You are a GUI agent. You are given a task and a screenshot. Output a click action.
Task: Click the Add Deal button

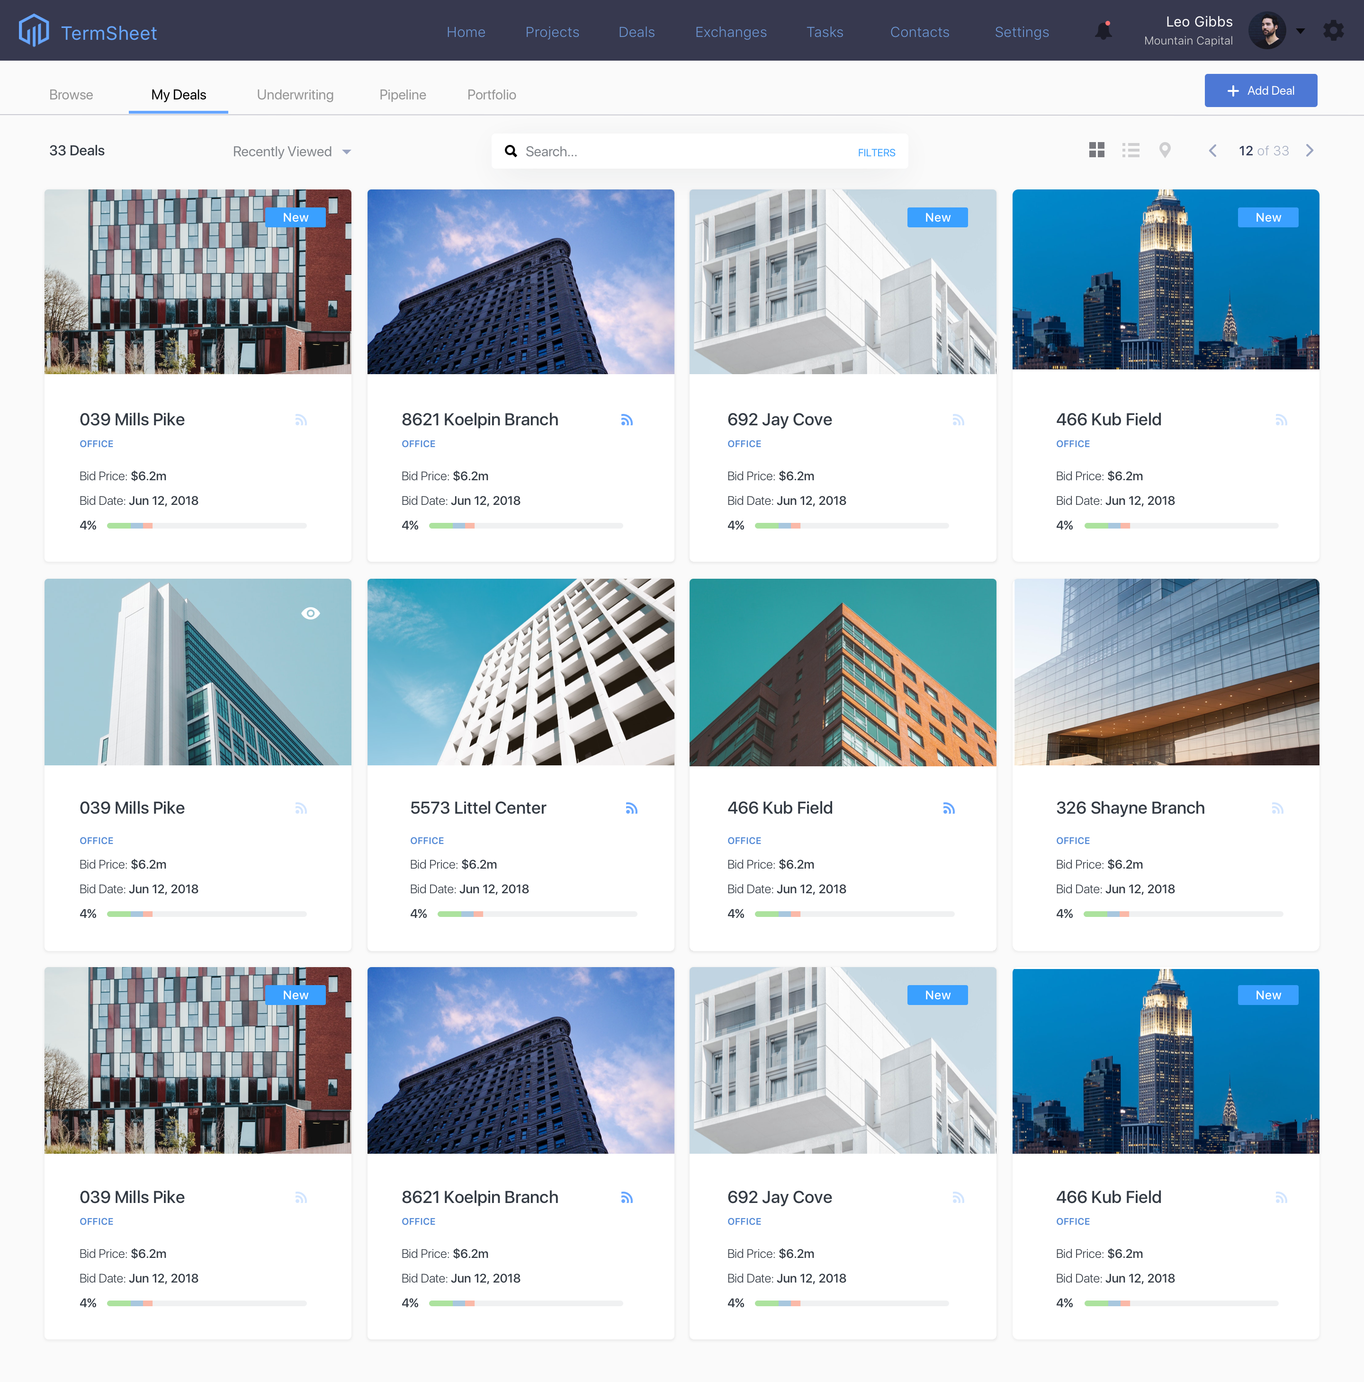point(1260,91)
